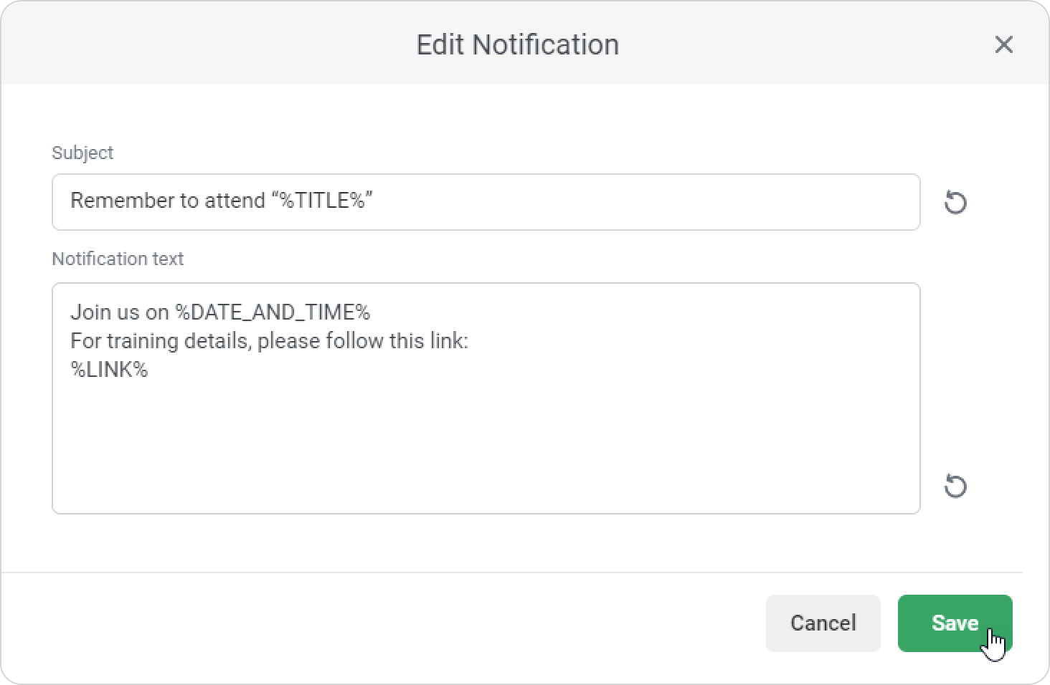This screenshot has width=1050, height=685.
Task: Click the 'Subject' field label
Action: 82,153
